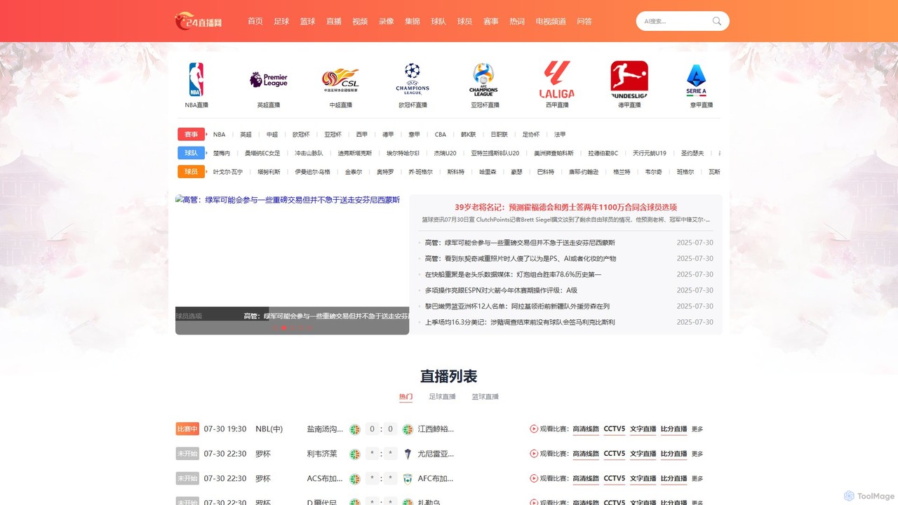Click the AFC布加 team crest icon
Viewport: 898px width, 505px height.
click(408, 478)
